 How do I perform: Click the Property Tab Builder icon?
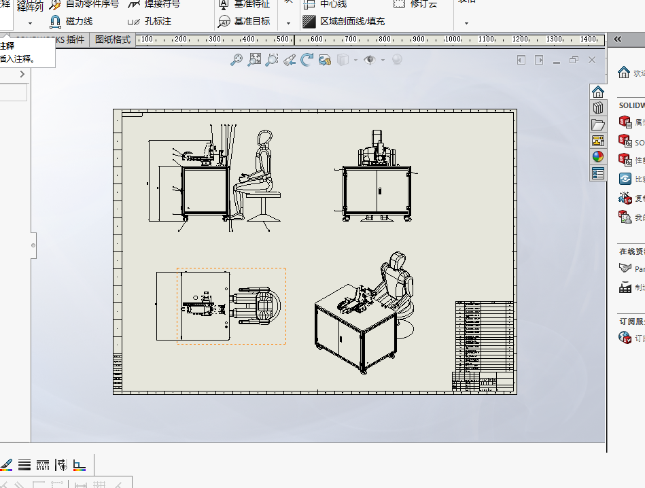click(x=625, y=122)
